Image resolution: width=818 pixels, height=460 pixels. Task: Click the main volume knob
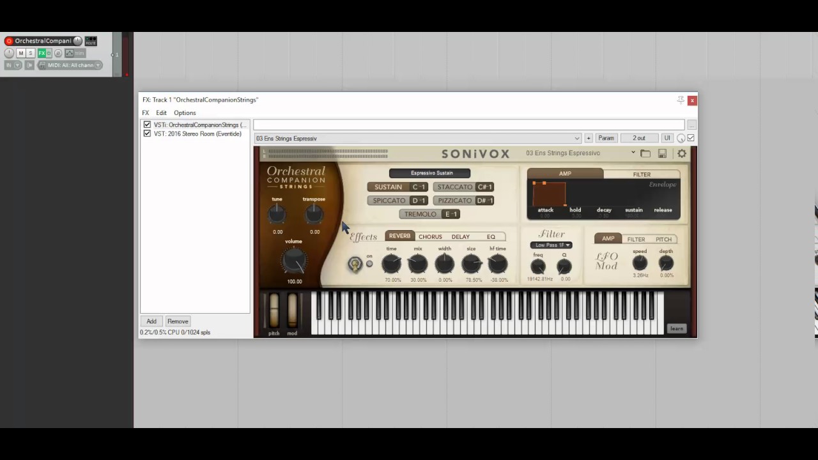click(294, 261)
